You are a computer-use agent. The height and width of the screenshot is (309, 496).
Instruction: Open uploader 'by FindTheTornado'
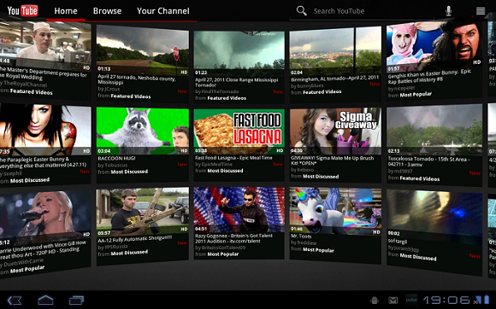pyautogui.click(x=217, y=91)
